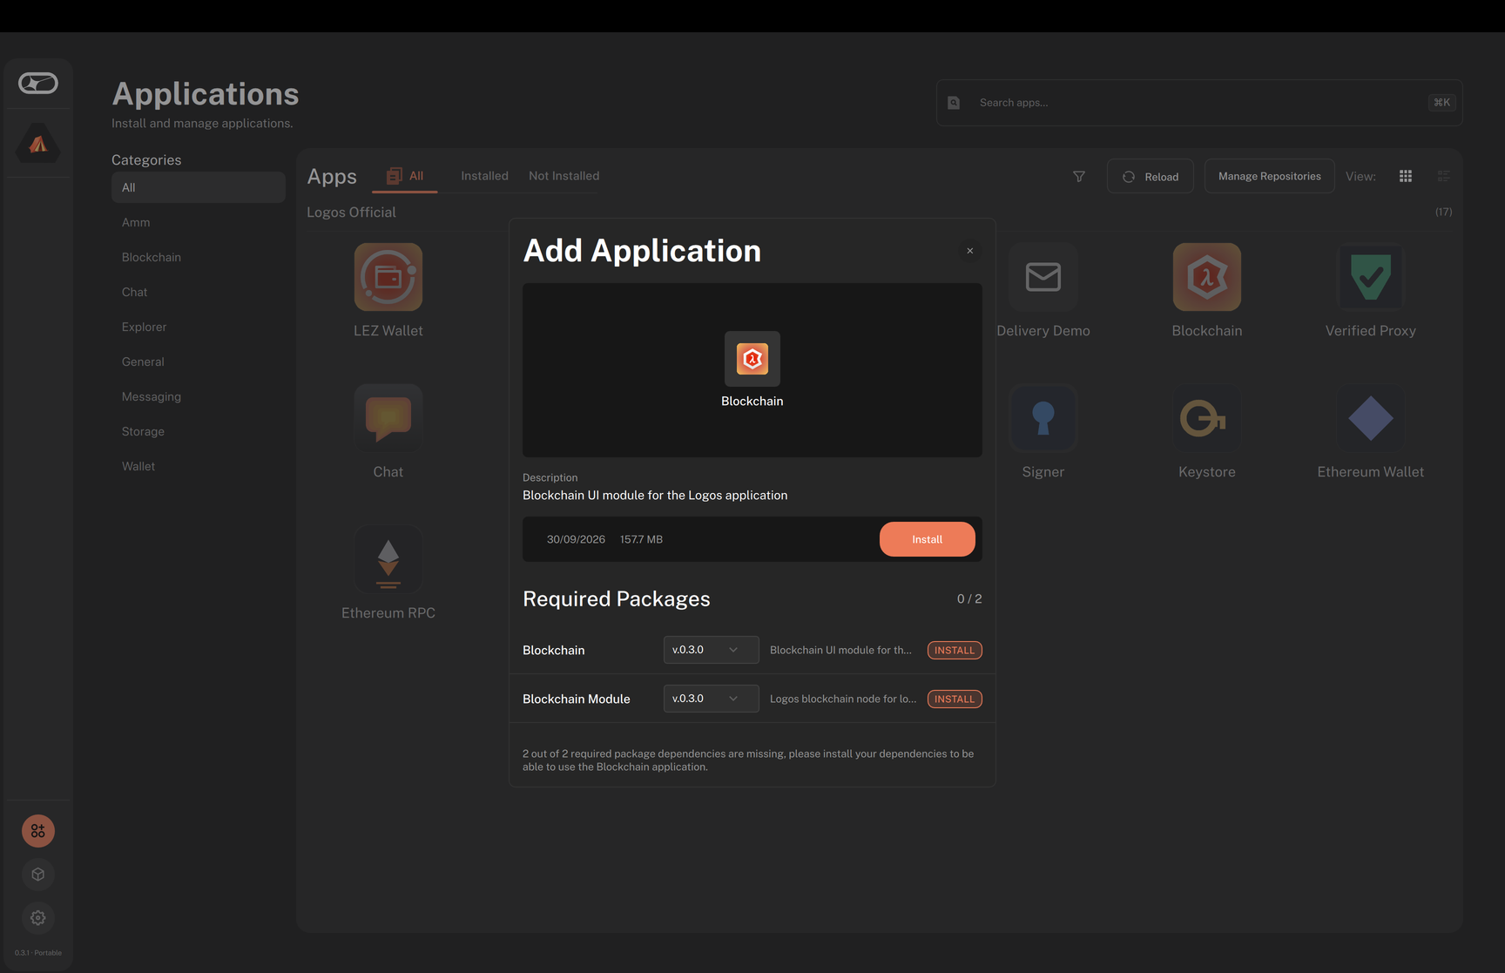The image size is (1505, 973).
Task: Select the Storage category
Action: coord(199,431)
